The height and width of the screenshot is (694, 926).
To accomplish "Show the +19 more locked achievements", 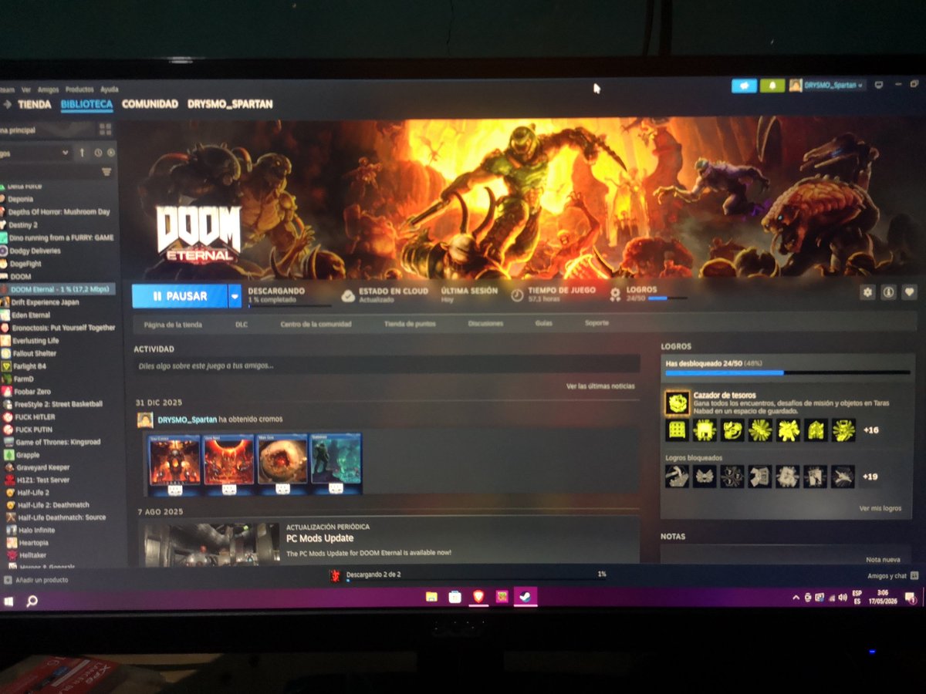I will [x=871, y=477].
